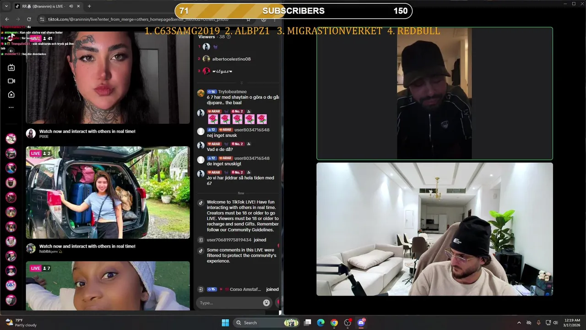Open the Viewers info question icon
Screen dimensions: 586x330
[228, 37]
